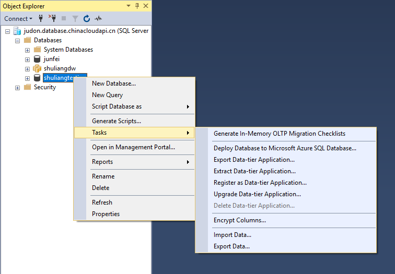Click New Query in the context menu
Viewport: 395px width, 274px height.
[107, 95]
